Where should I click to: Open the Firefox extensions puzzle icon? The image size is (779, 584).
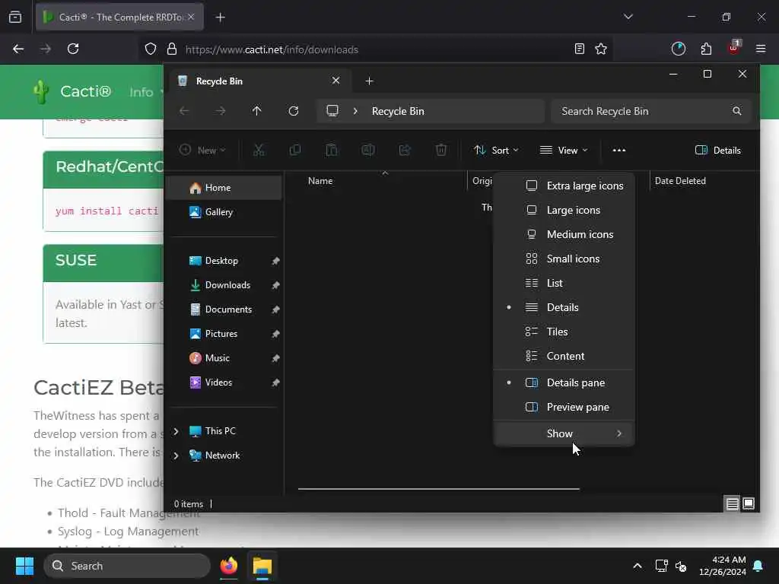(x=706, y=49)
